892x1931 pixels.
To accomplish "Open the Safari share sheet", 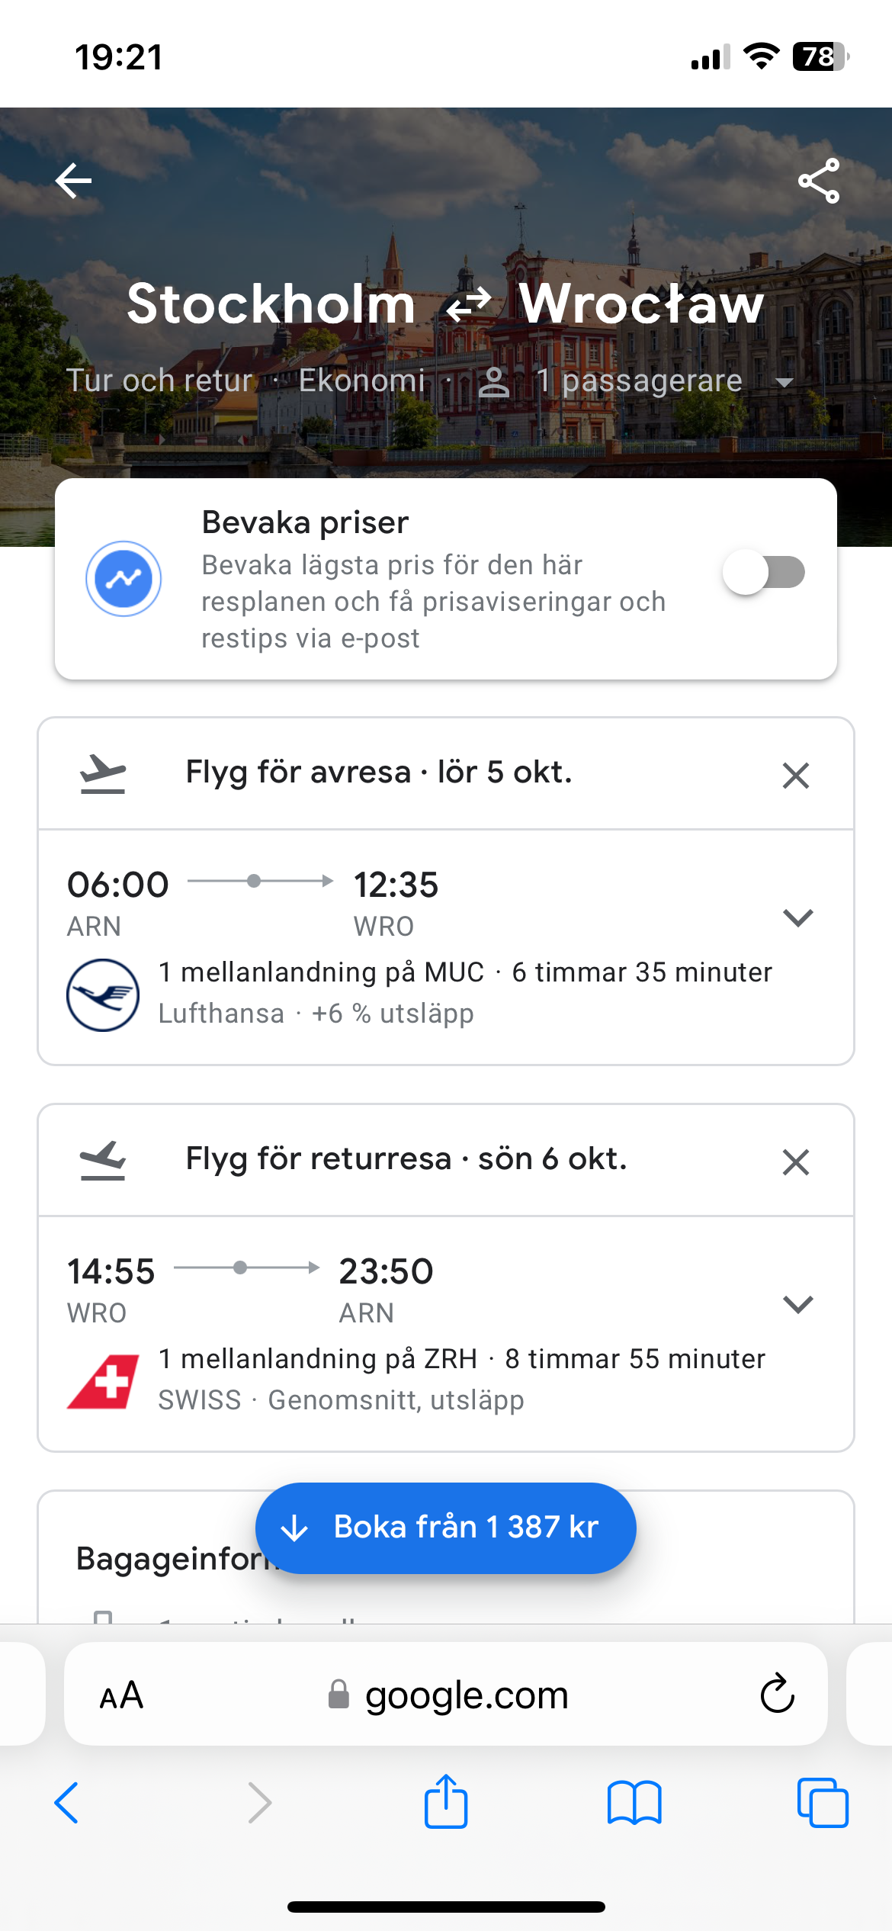I will tap(446, 1801).
